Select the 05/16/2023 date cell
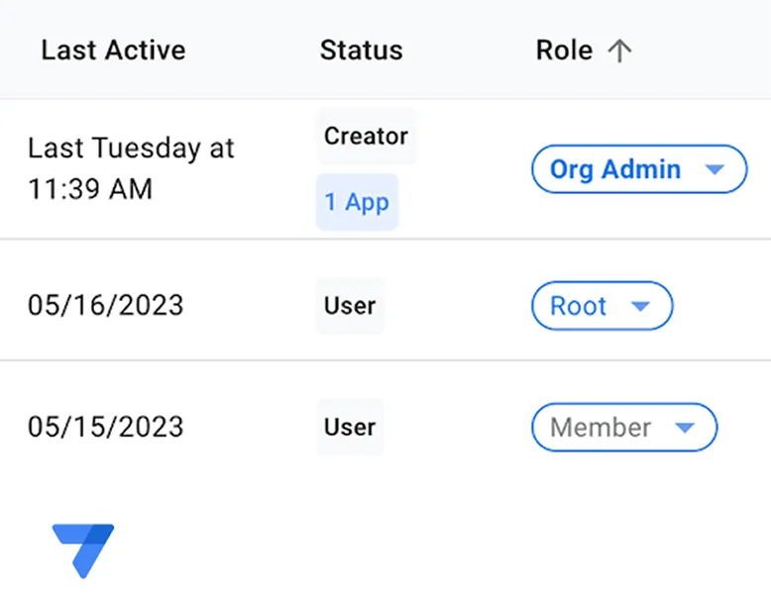This screenshot has width=771, height=604. tap(105, 305)
